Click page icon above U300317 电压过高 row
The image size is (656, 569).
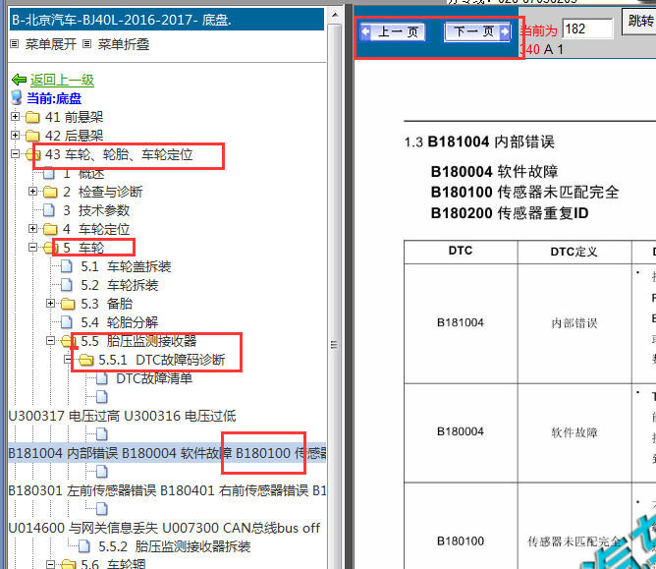coord(102,396)
